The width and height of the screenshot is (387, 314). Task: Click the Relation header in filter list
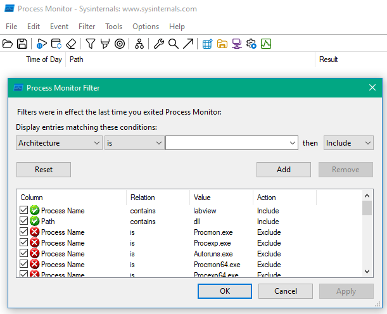click(143, 198)
